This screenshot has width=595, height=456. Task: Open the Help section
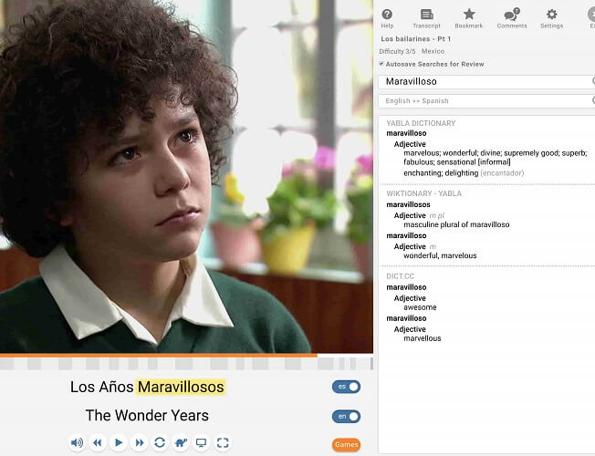387,18
